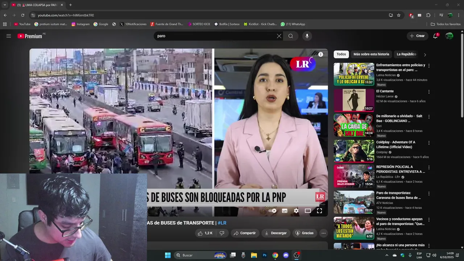Toggle subtitles in the video player
The image size is (464, 261).
pos(285,211)
